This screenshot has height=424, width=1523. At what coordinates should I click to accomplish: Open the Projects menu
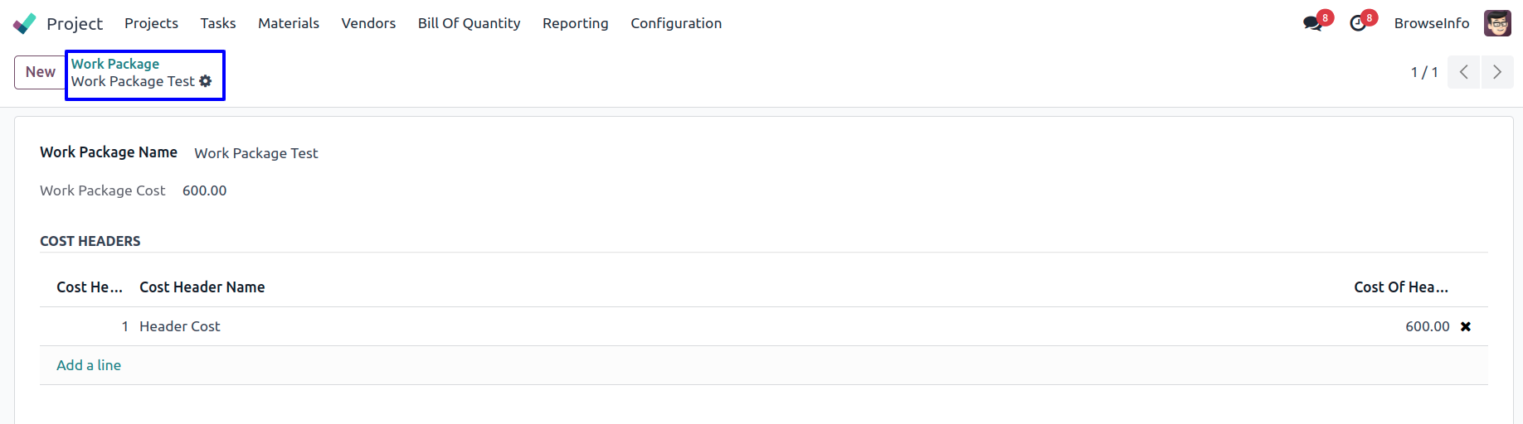[151, 23]
